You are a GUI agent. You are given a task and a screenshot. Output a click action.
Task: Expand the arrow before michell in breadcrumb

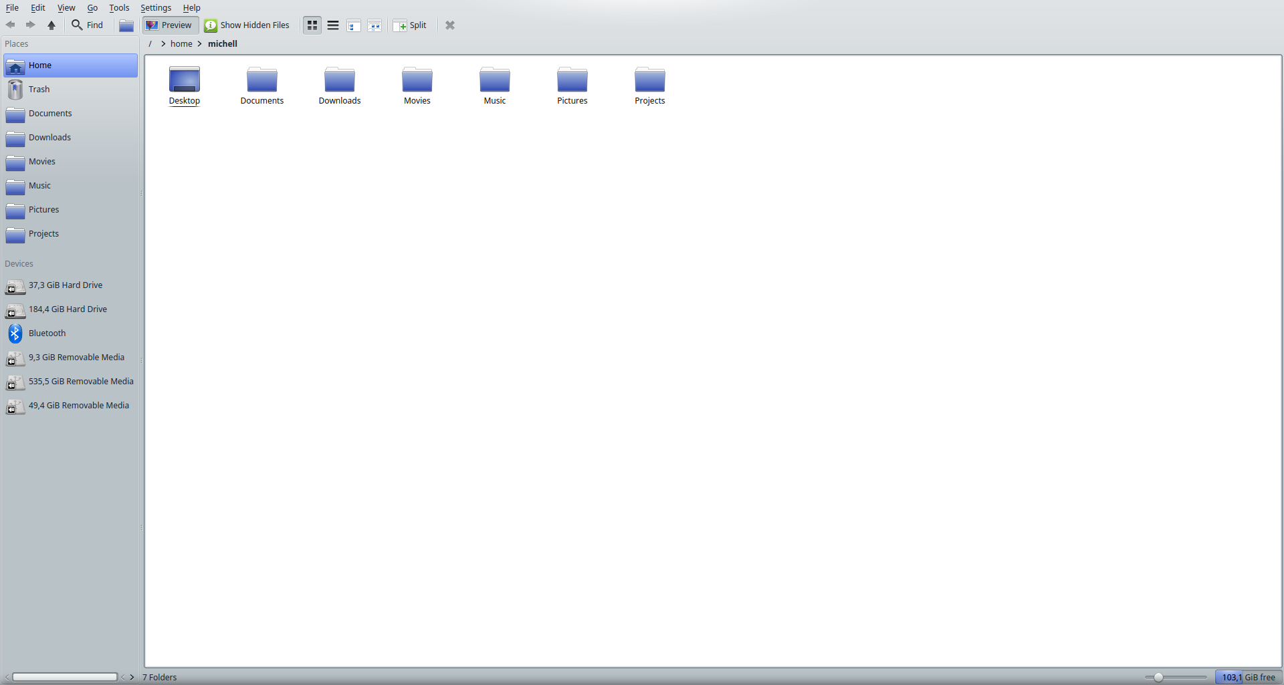199,43
